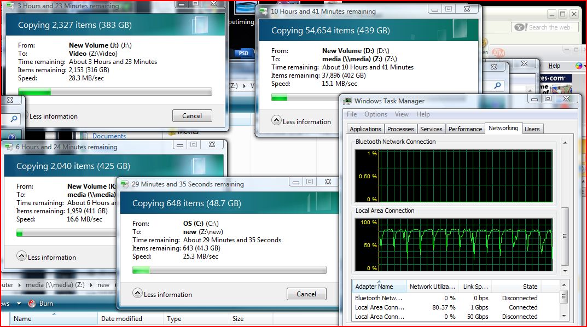The width and height of the screenshot is (587, 327).
Task: Switch to the Performance tab
Action: click(x=465, y=129)
